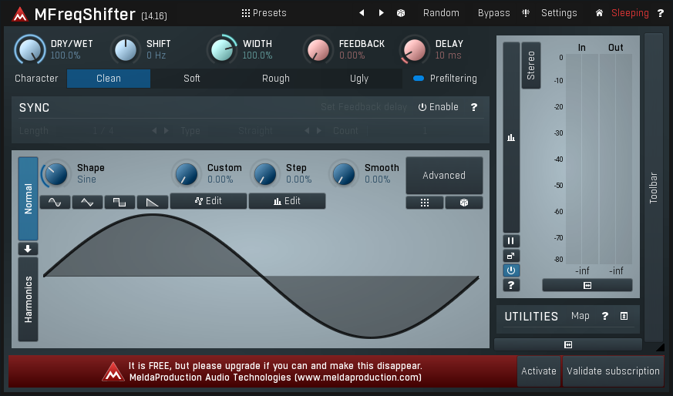The width and height of the screenshot is (673, 396).
Task: Click the dice randomize icon next to Presets arrows
Action: click(401, 13)
